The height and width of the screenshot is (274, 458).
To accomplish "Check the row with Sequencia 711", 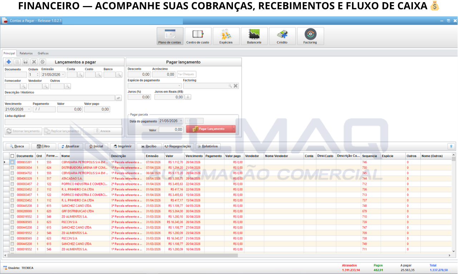I will (12, 249).
